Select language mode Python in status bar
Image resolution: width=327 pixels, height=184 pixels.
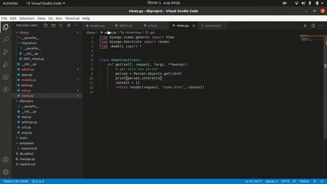(305, 181)
